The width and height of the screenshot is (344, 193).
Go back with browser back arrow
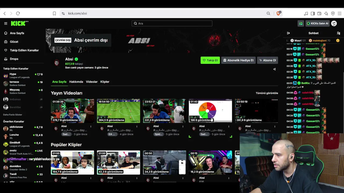pos(5,13)
